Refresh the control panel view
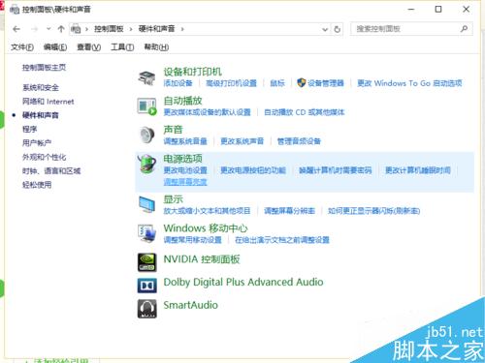Image resolution: width=485 pixels, height=363 pixels. (x=338, y=29)
